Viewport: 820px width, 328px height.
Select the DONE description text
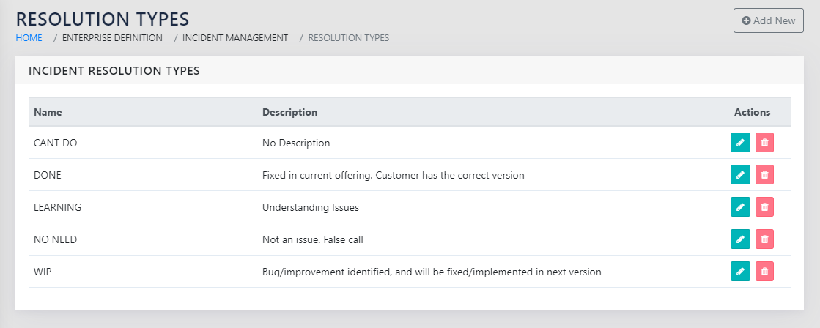click(393, 175)
